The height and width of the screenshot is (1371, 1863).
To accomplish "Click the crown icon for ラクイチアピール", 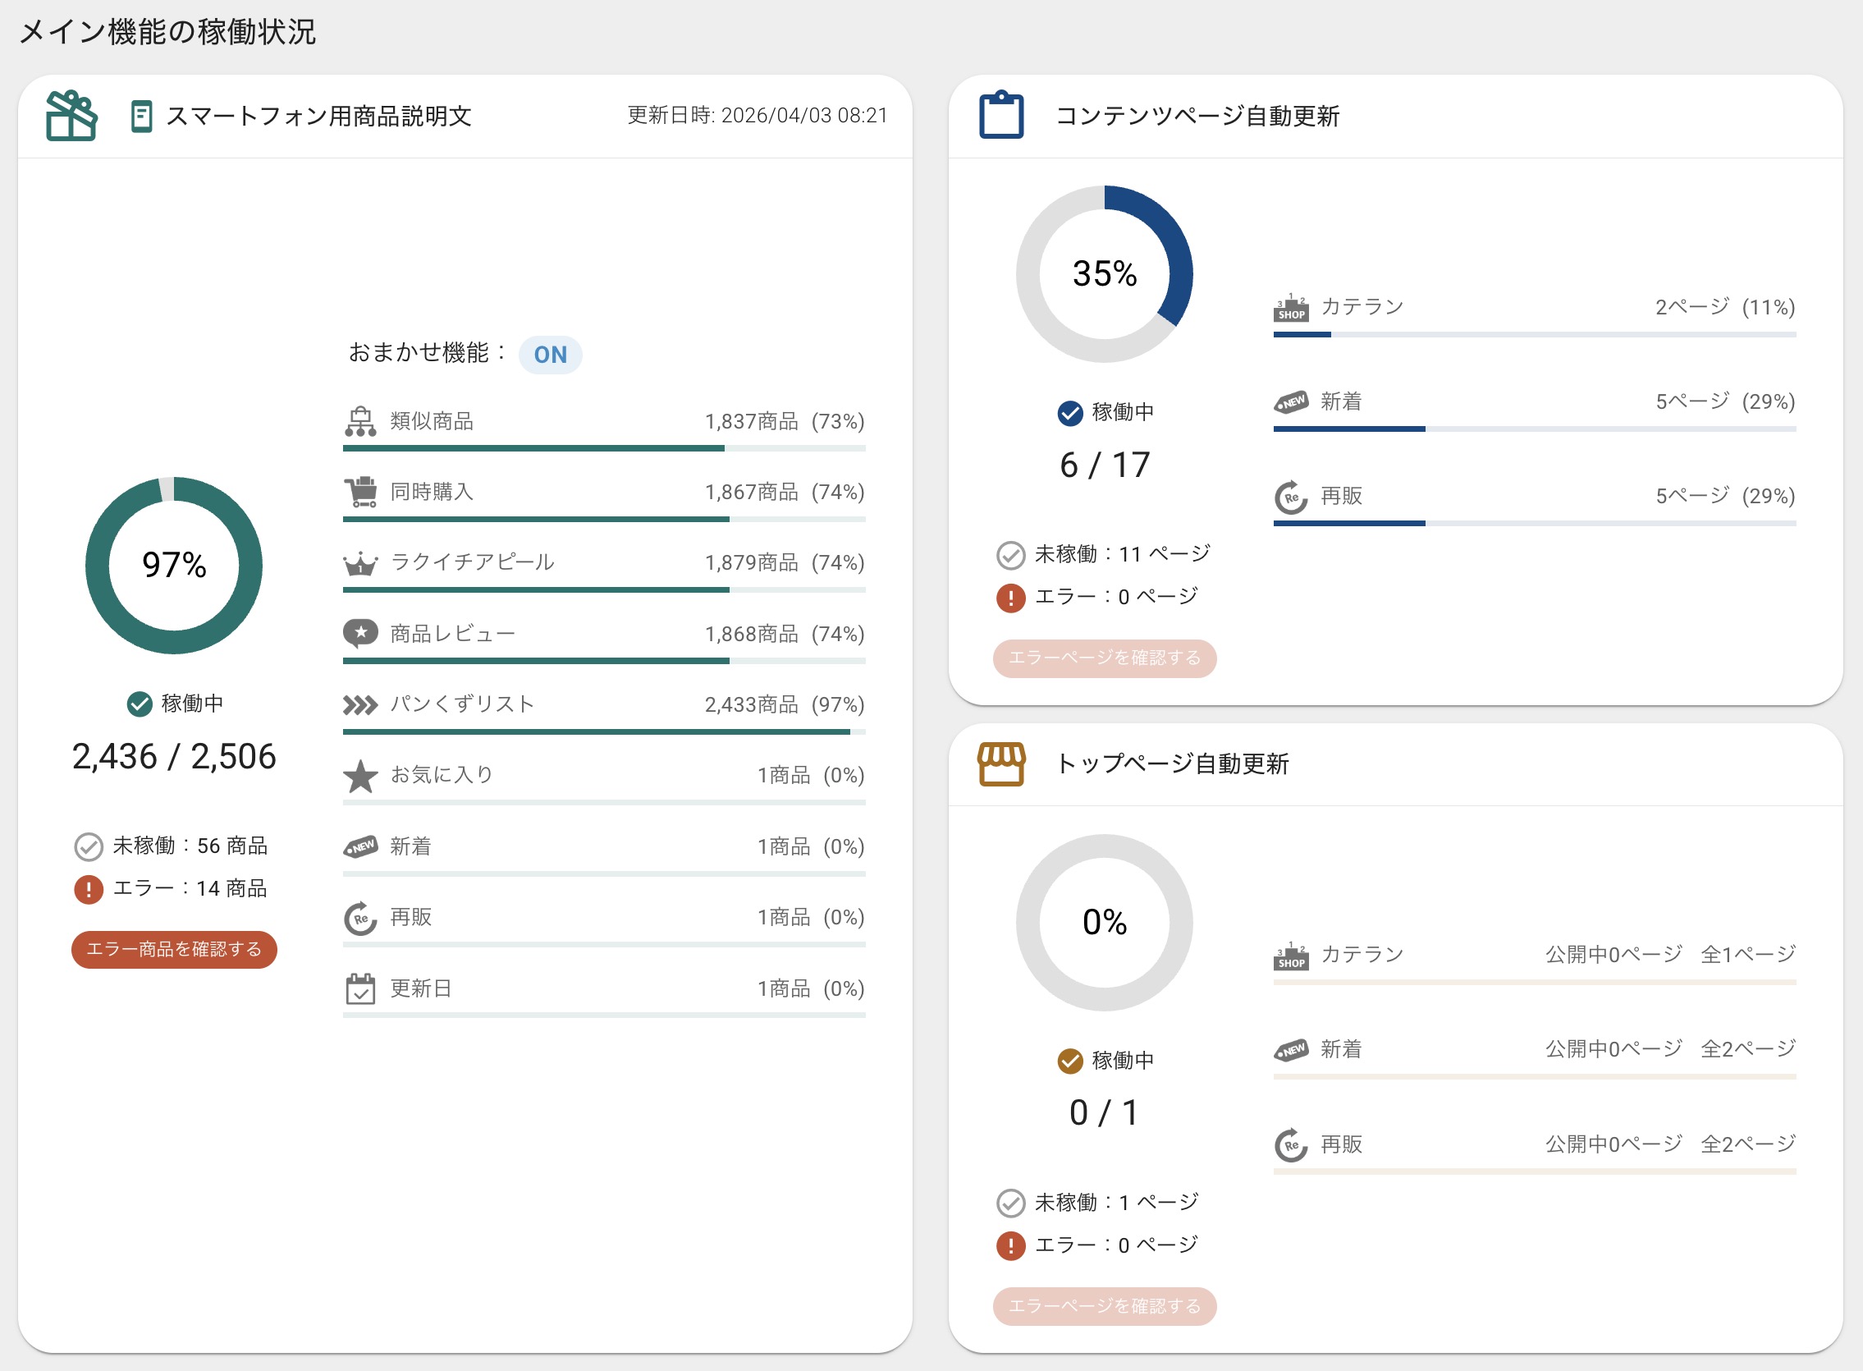I will [x=360, y=563].
